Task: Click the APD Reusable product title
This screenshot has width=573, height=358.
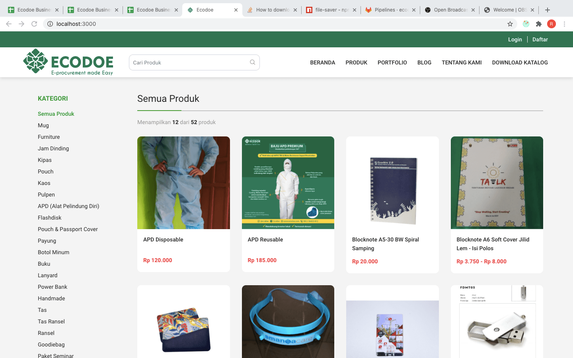Action: point(265,239)
